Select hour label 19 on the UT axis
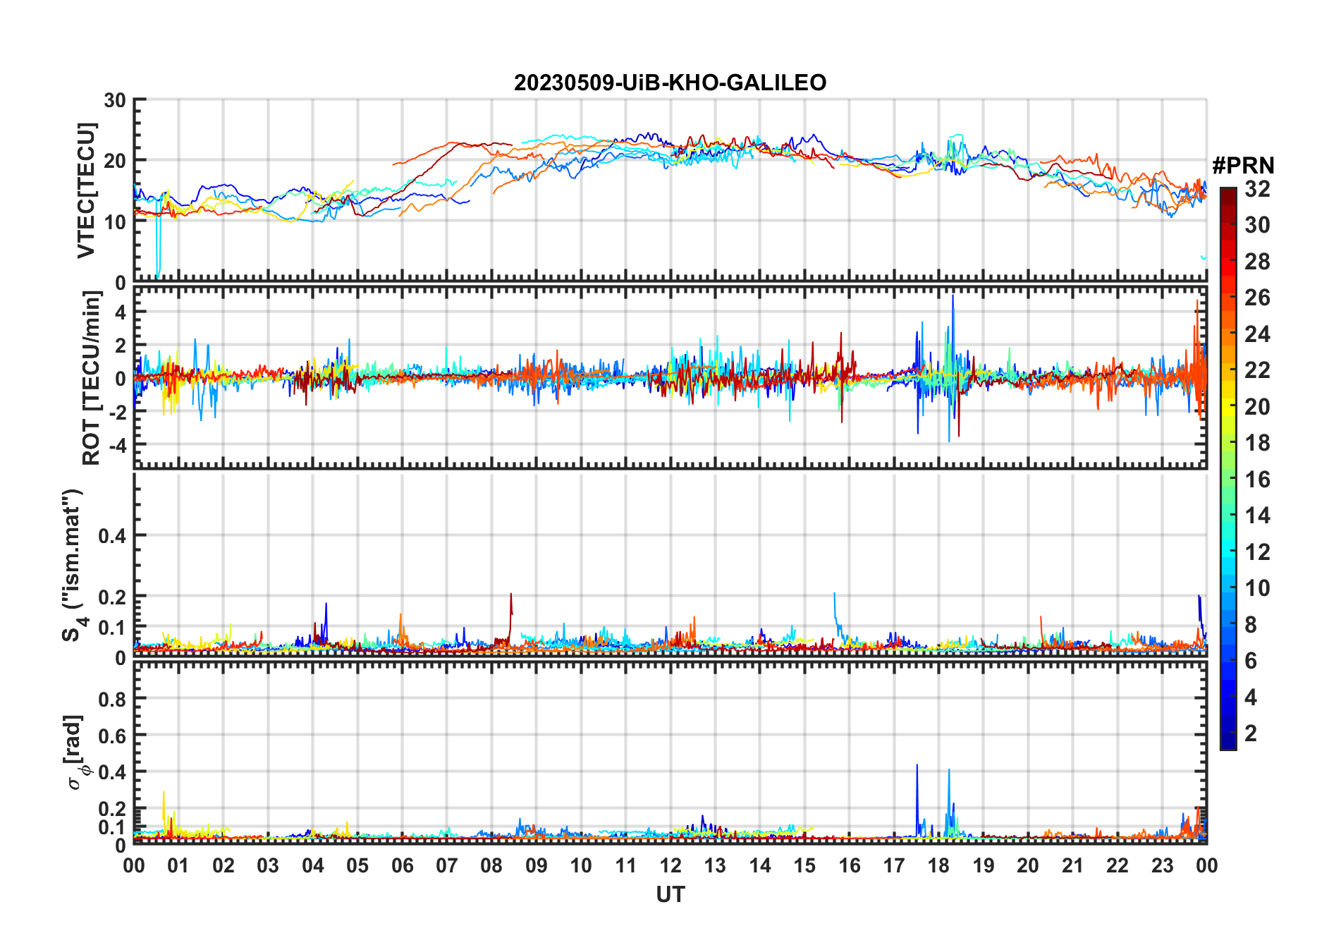 tap(984, 866)
